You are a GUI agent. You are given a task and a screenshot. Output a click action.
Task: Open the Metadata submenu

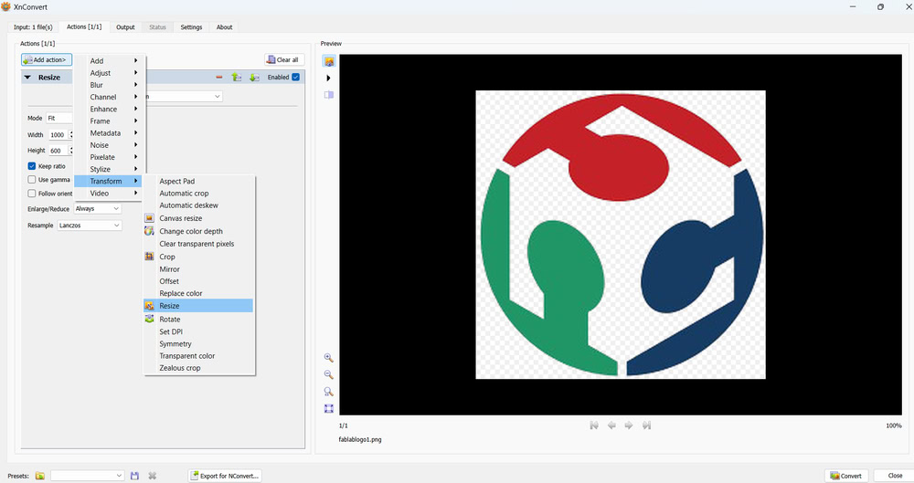pyautogui.click(x=108, y=132)
